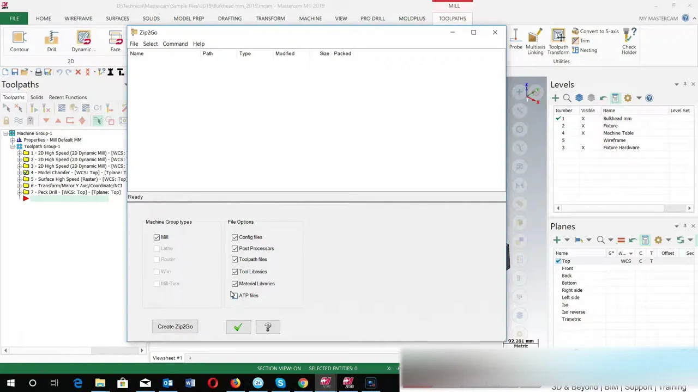Add a new level in Levels panel
698x392 pixels.
pyautogui.click(x=555, y=98)
